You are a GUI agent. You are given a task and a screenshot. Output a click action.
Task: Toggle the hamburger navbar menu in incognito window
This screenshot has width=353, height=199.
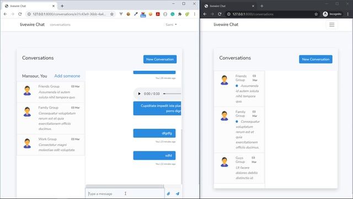(x=332, y=24)
